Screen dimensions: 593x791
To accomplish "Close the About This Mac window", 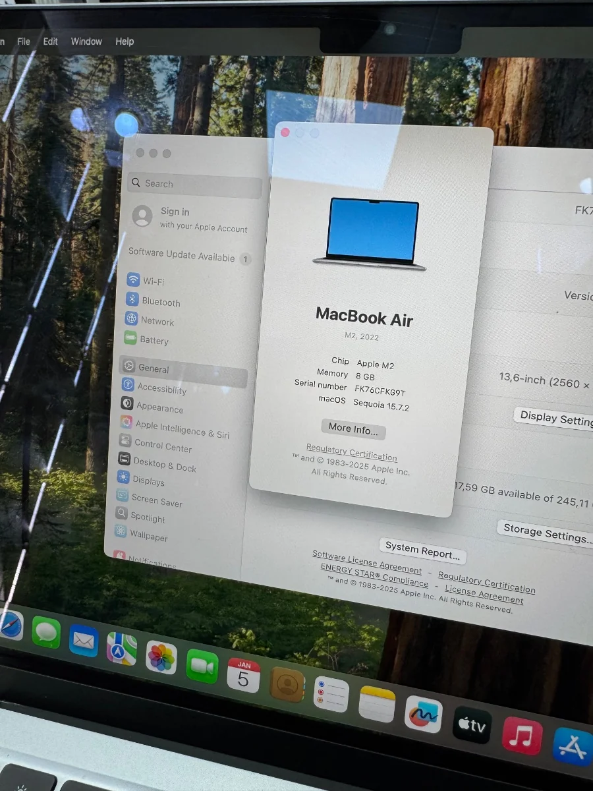I will pos(285,132).
